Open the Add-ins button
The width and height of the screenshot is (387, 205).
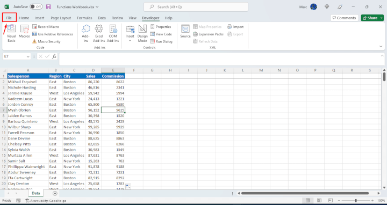(x=85, y=33)
